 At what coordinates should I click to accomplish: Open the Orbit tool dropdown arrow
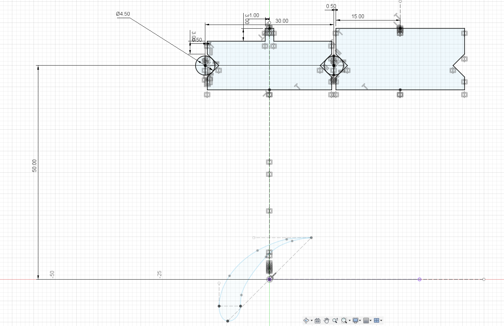pyautogui.click(x=311, y=321)
